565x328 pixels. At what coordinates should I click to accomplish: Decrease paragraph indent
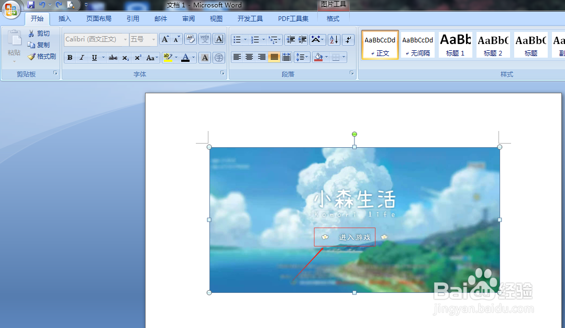click(291, 40)
